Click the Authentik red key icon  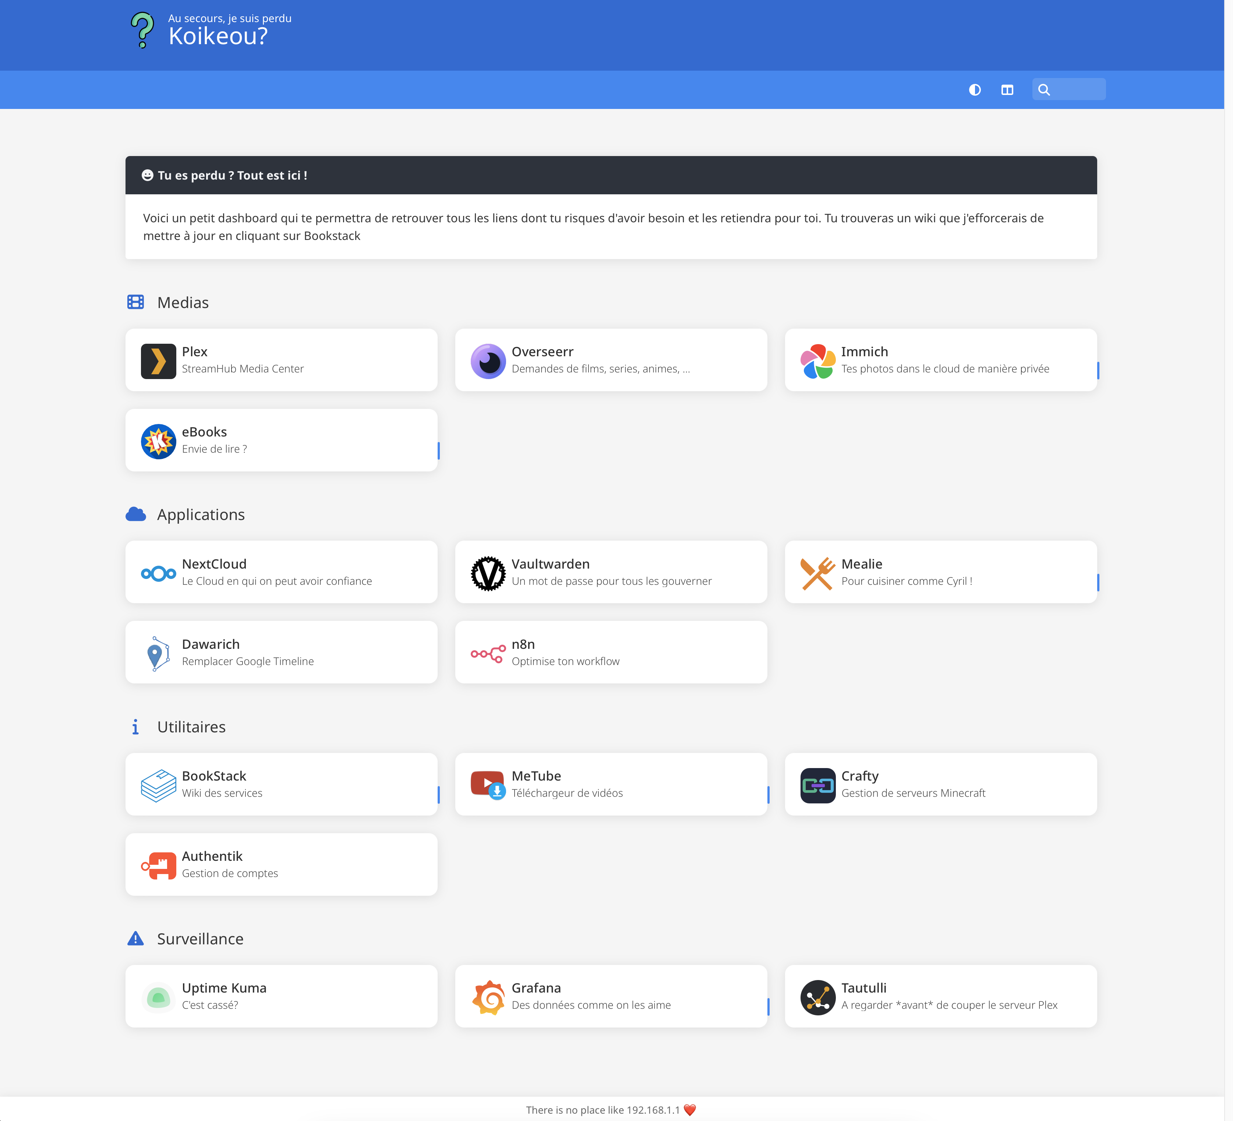158,865
